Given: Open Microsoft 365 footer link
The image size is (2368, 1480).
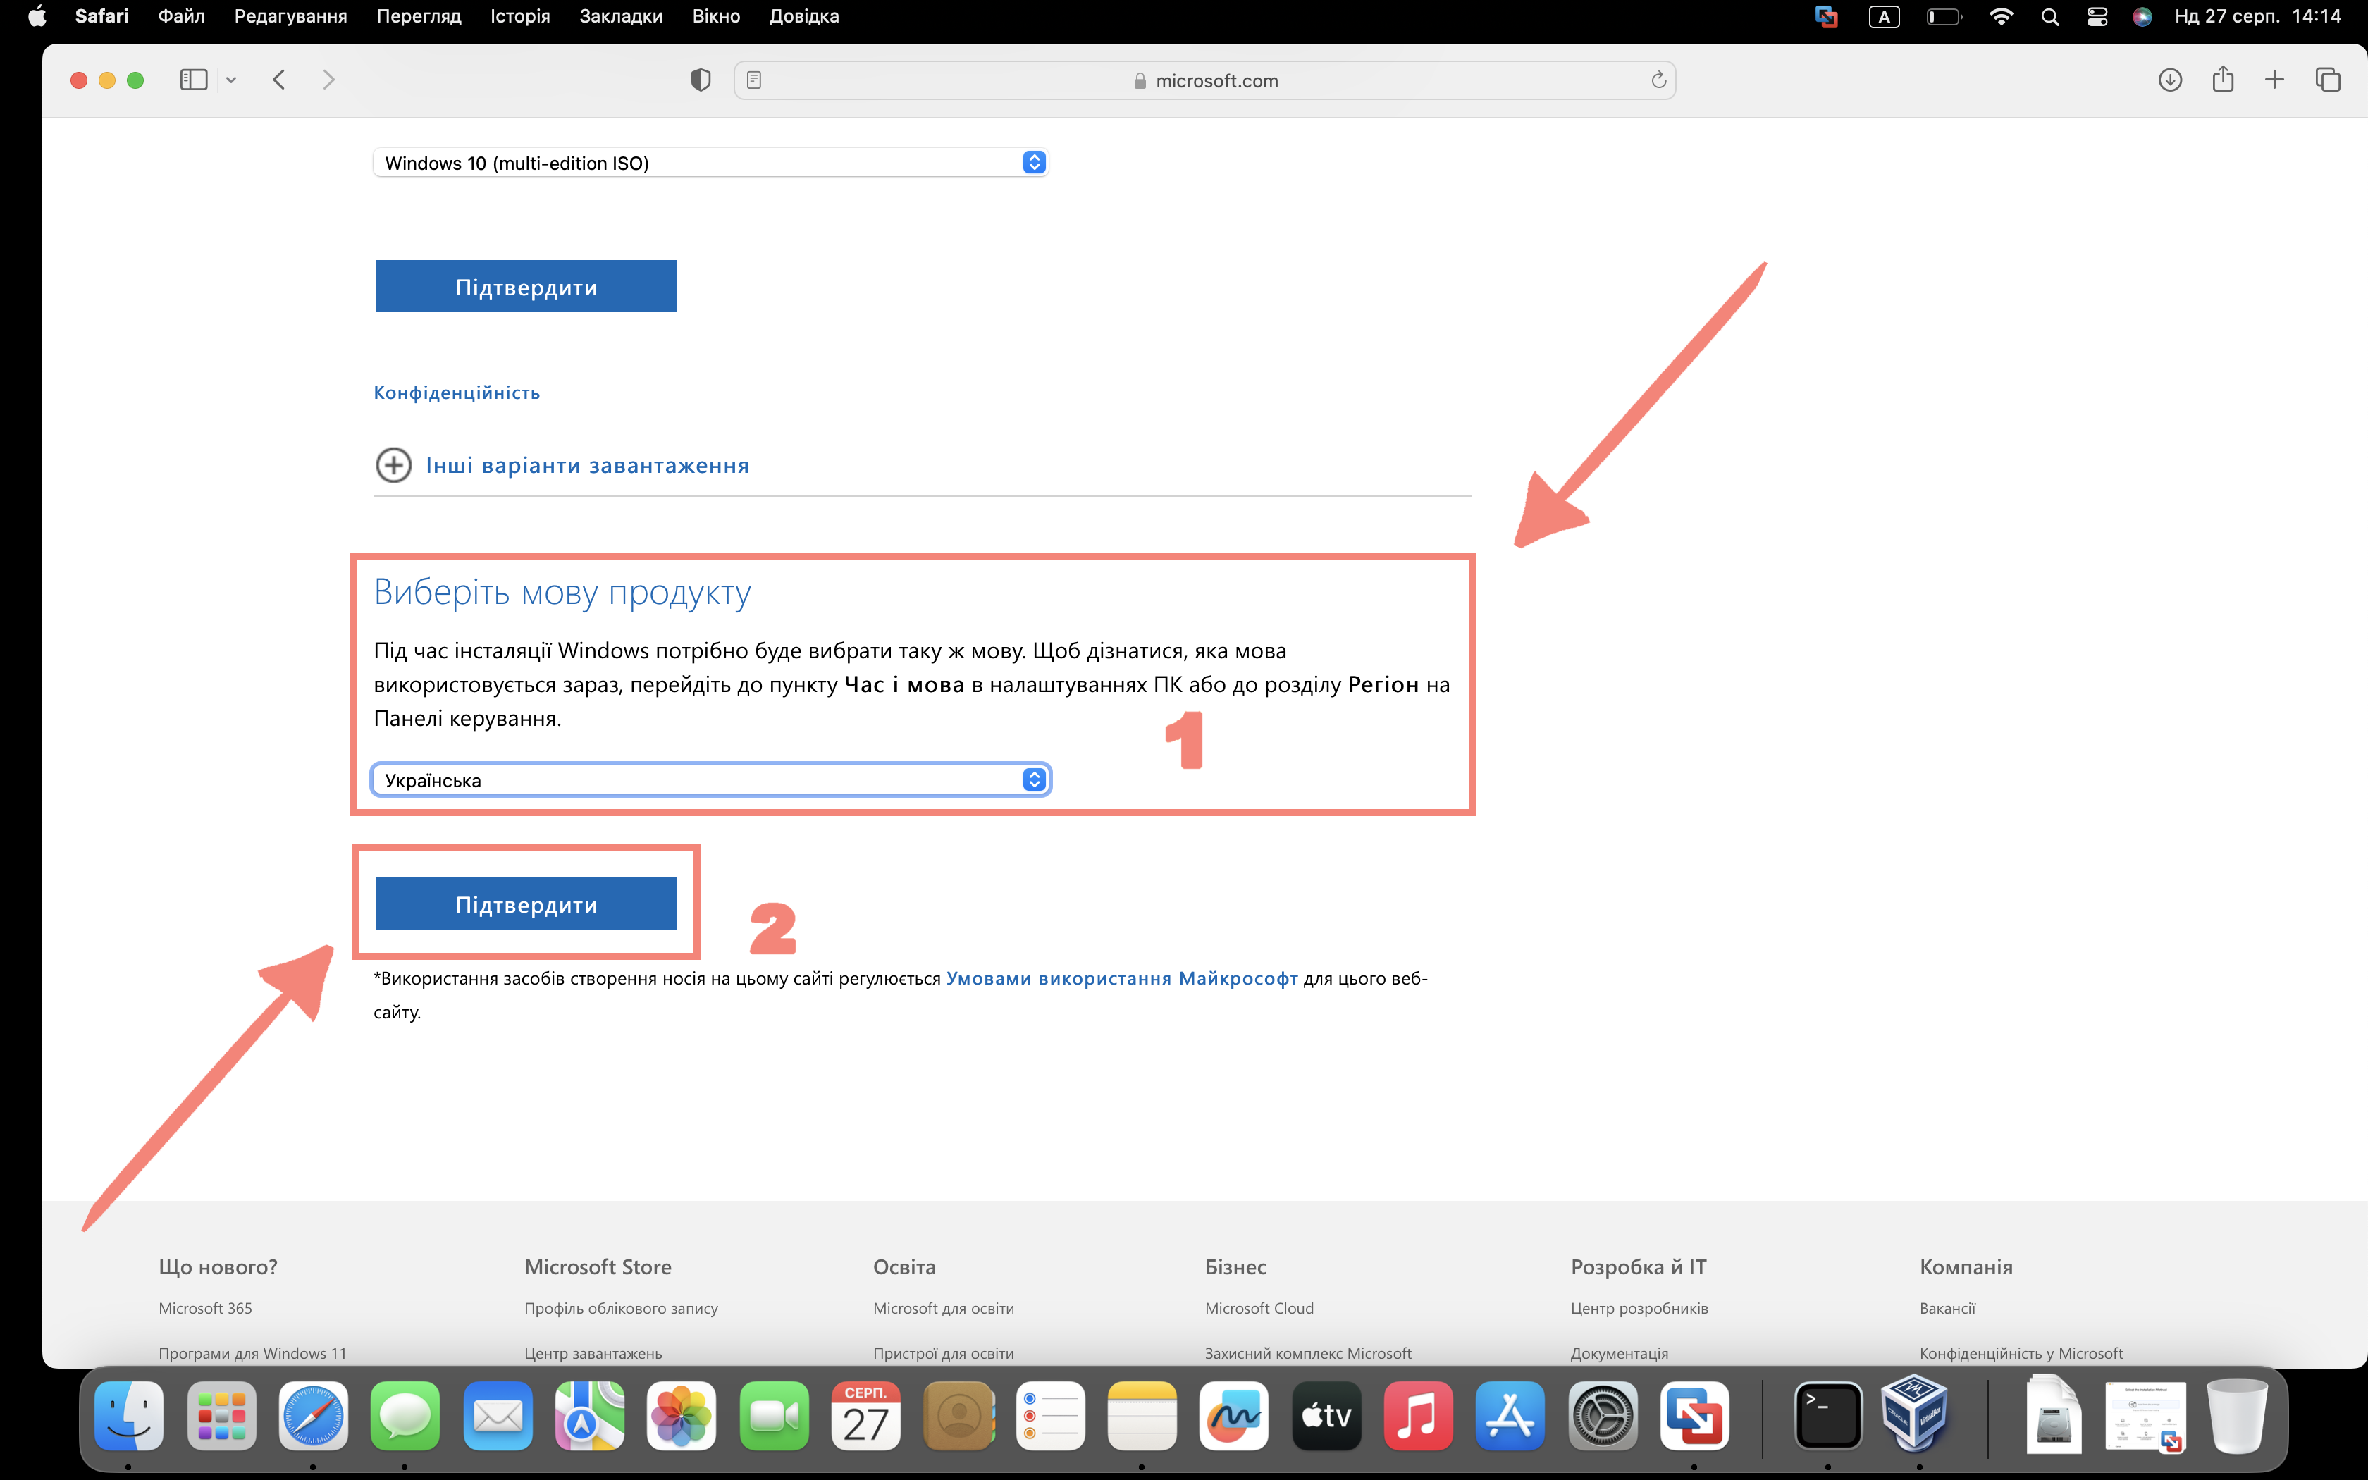Looking at the screenshot, I should (206, 1308).
